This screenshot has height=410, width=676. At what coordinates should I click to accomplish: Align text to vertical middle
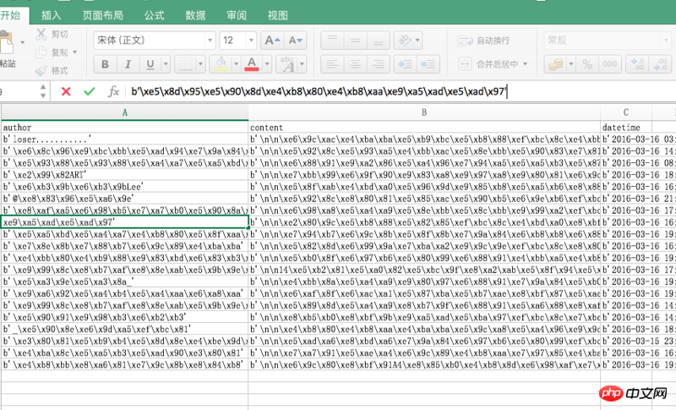point(355,41)
